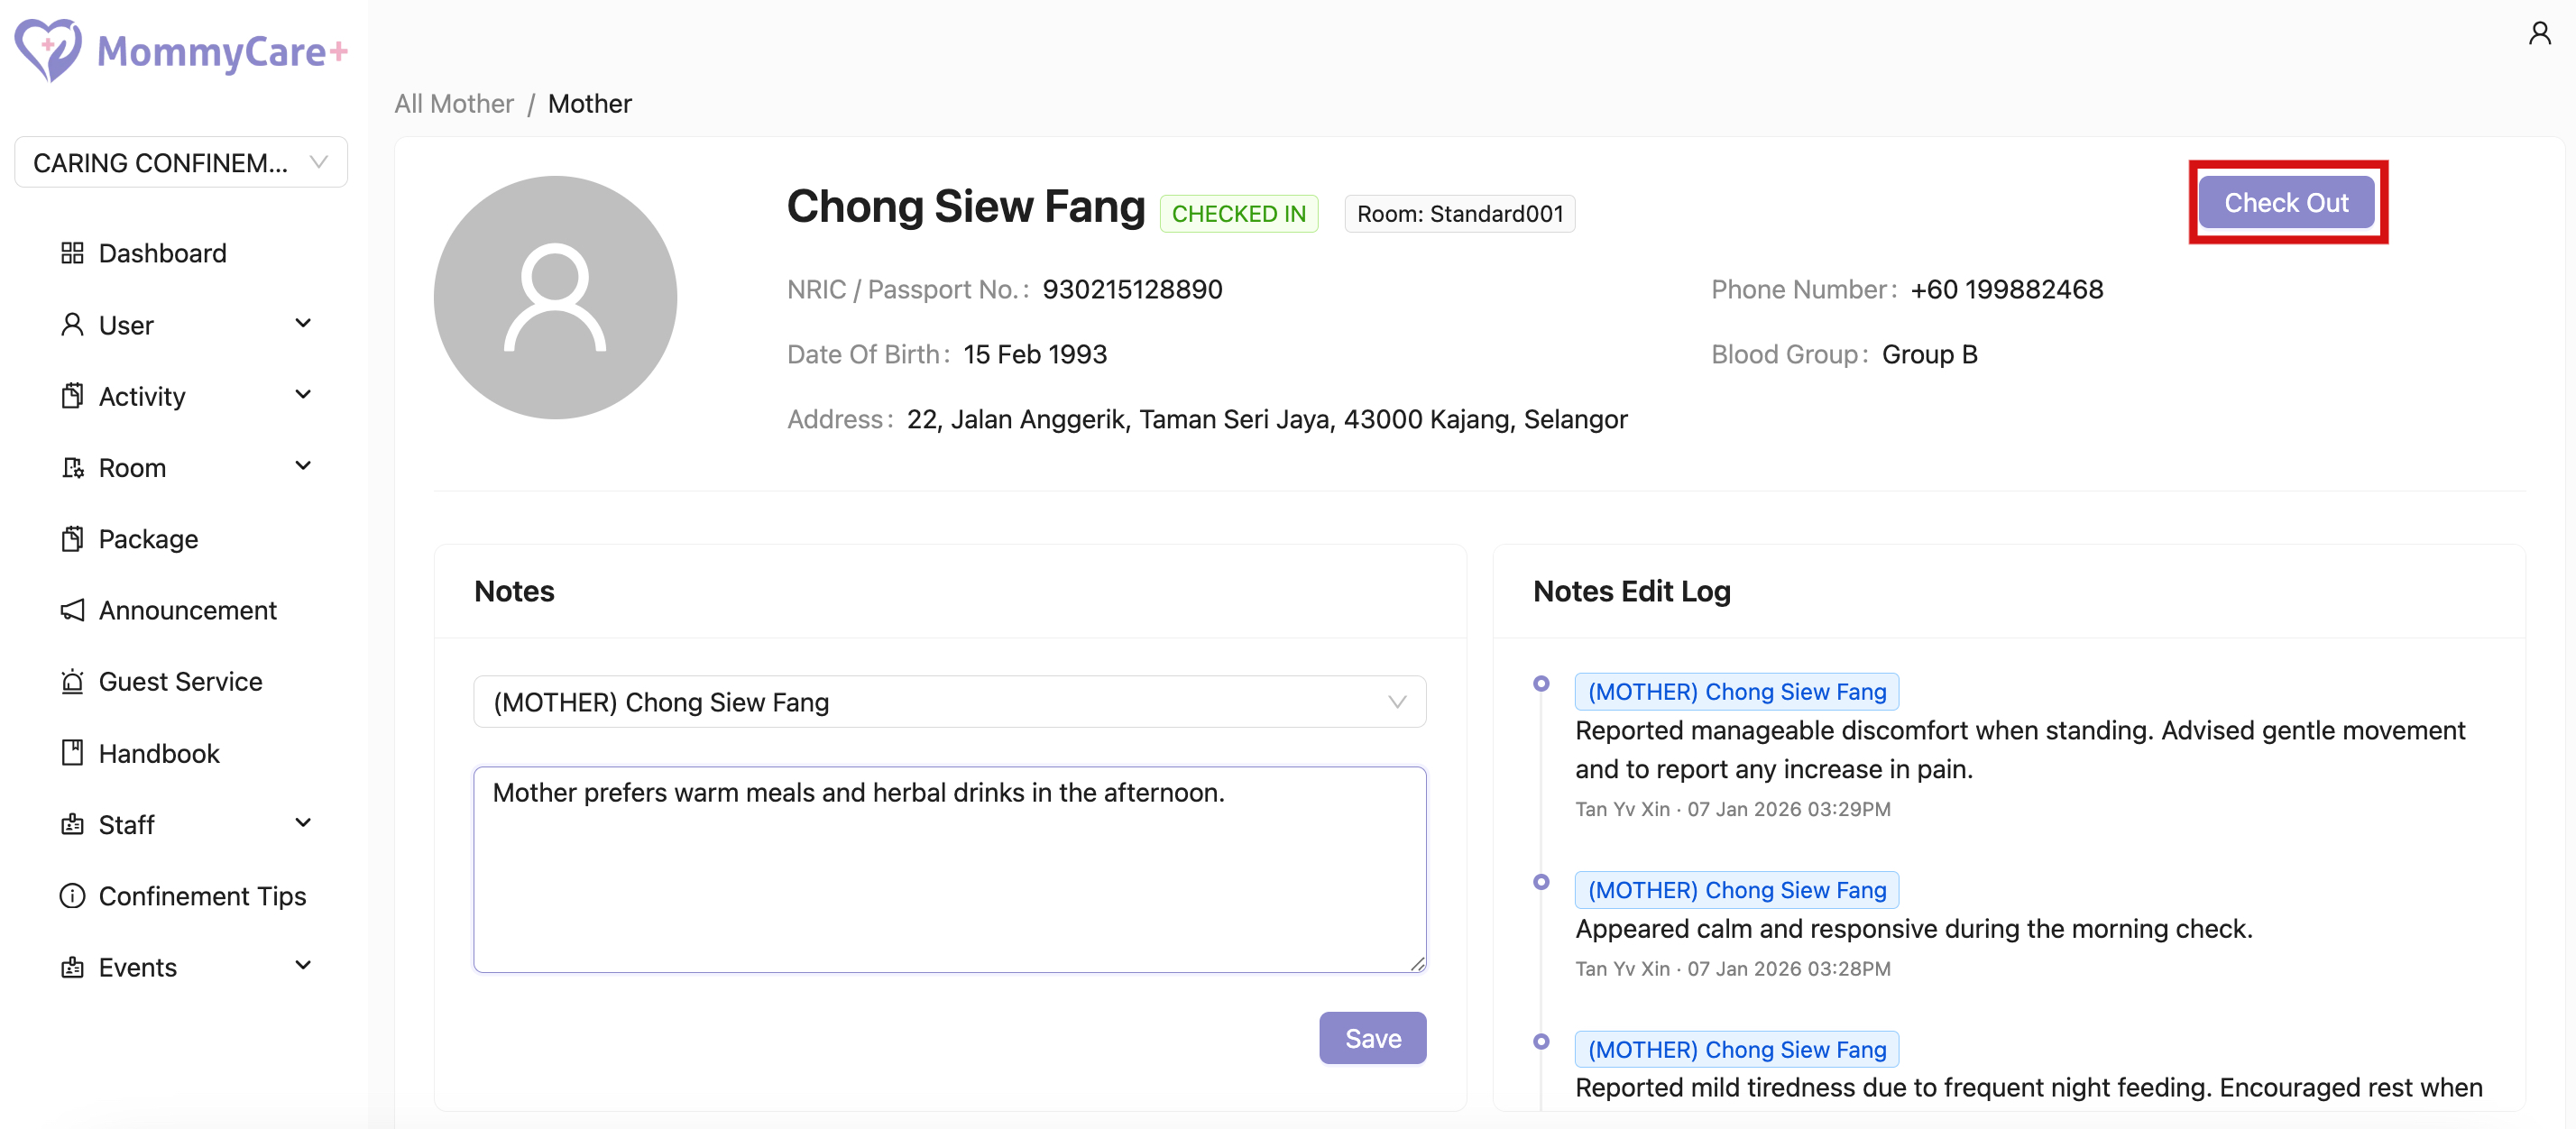Click inside the notes text area
2576x1129 pixels.
pos(949,869)
